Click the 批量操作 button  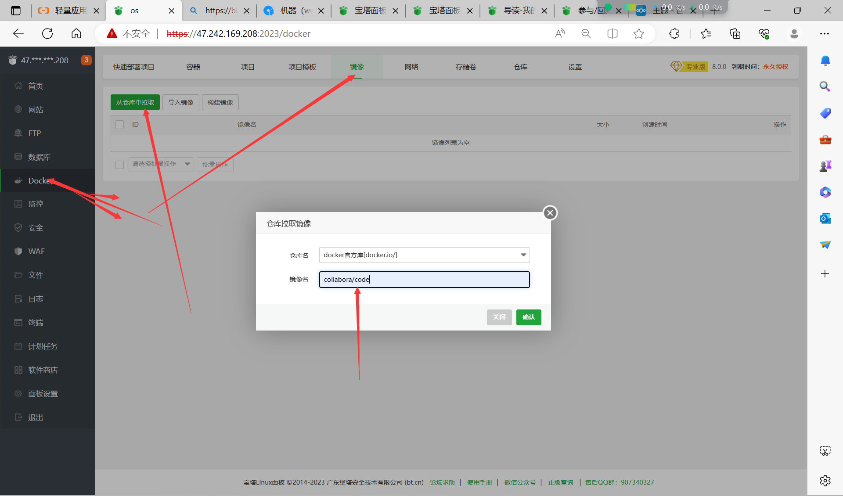[215, 165]
